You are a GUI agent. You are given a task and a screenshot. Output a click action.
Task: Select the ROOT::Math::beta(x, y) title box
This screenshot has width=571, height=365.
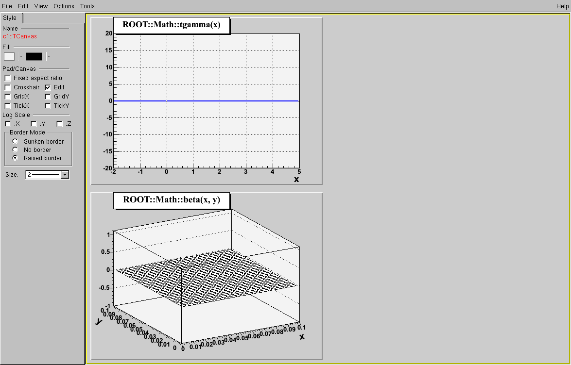[x=172, y=199]
